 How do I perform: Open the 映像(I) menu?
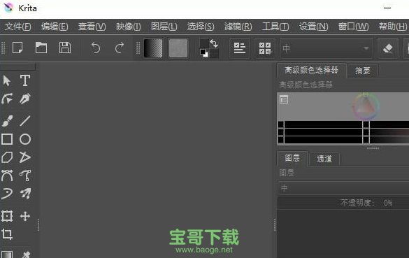coord(129,27)
